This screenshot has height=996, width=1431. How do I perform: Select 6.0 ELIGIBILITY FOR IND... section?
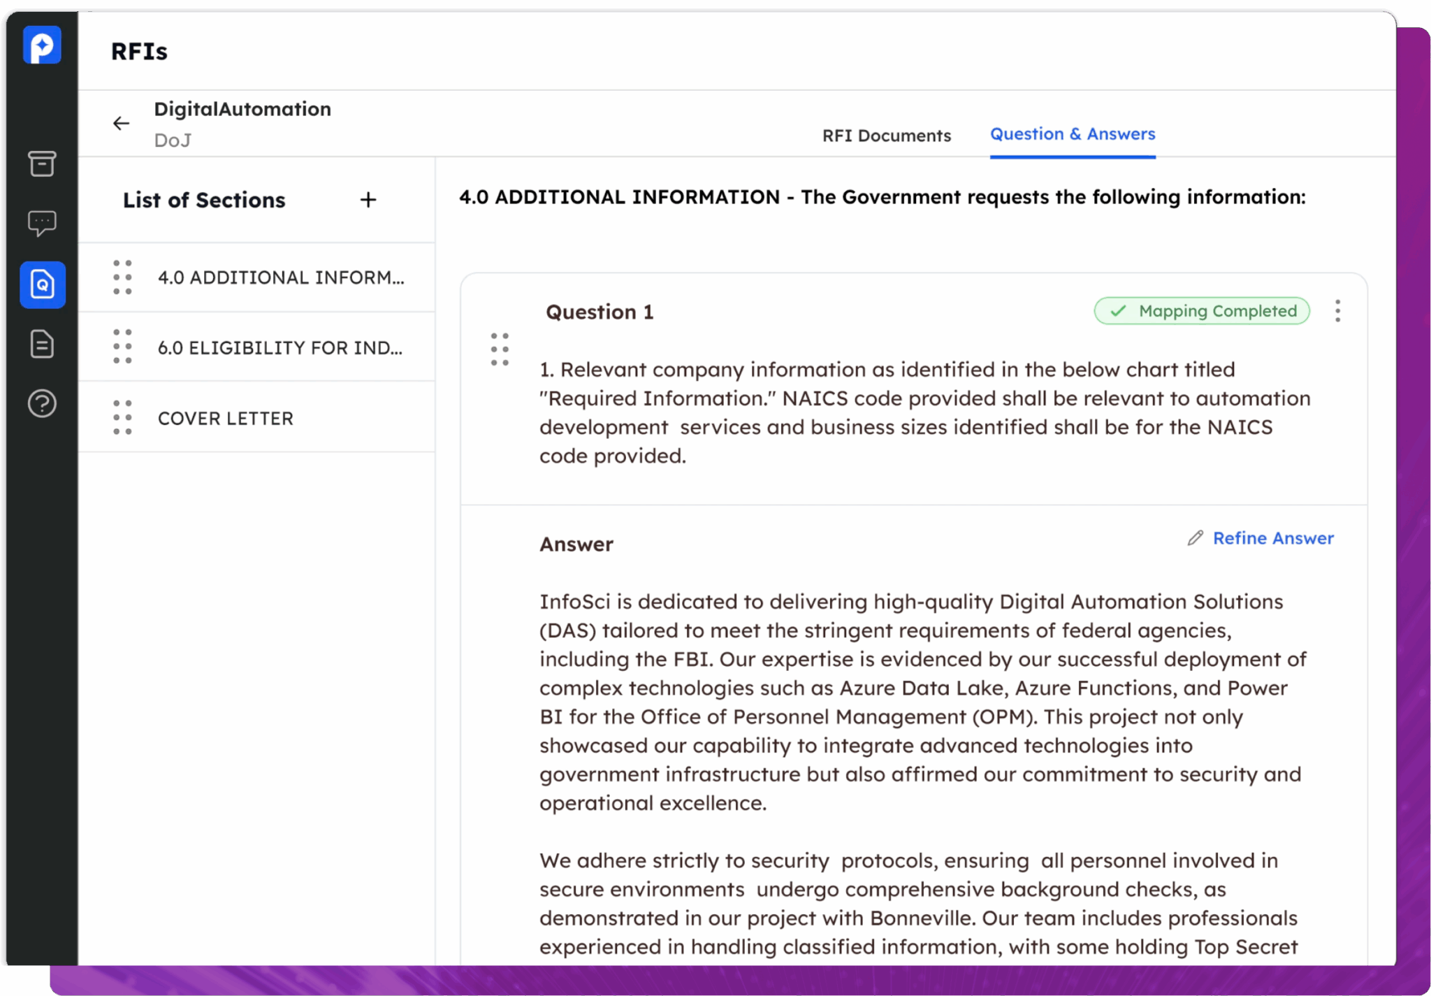[279, 347]
